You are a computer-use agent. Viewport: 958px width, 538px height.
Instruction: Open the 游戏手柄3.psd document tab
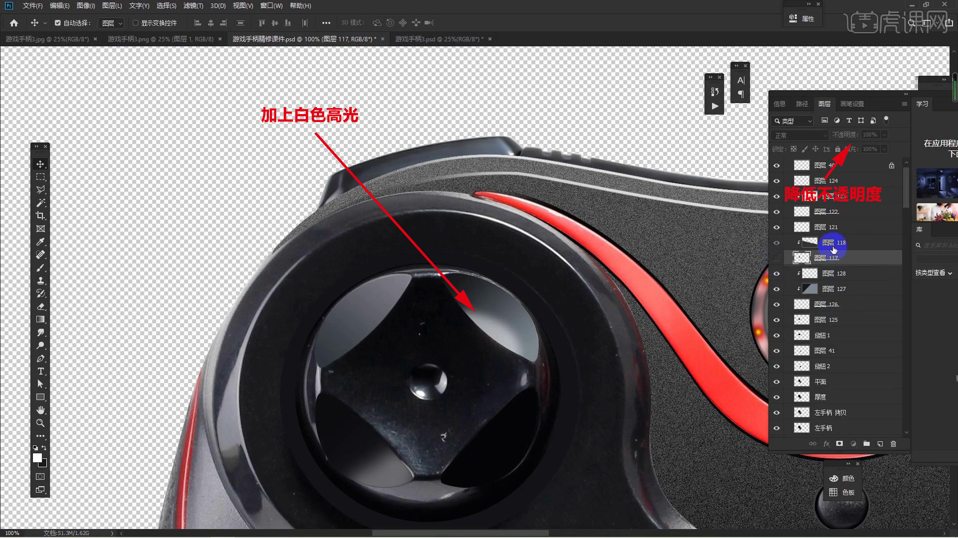[x=439, y=39]
